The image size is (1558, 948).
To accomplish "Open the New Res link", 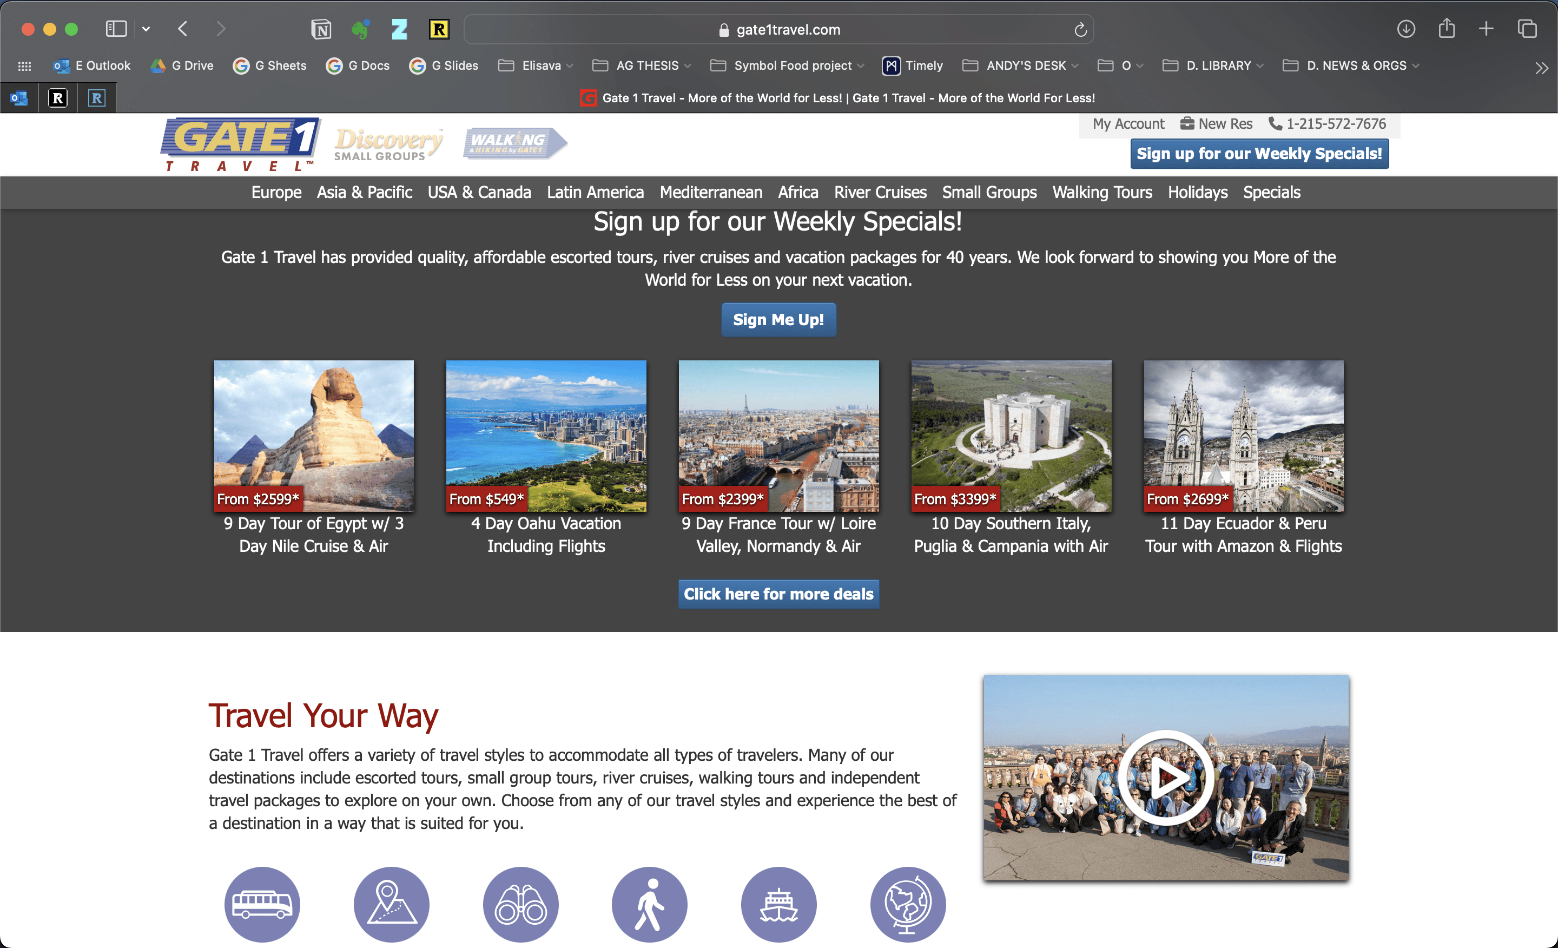I will pyautogui.click(x=1216, y=124).
